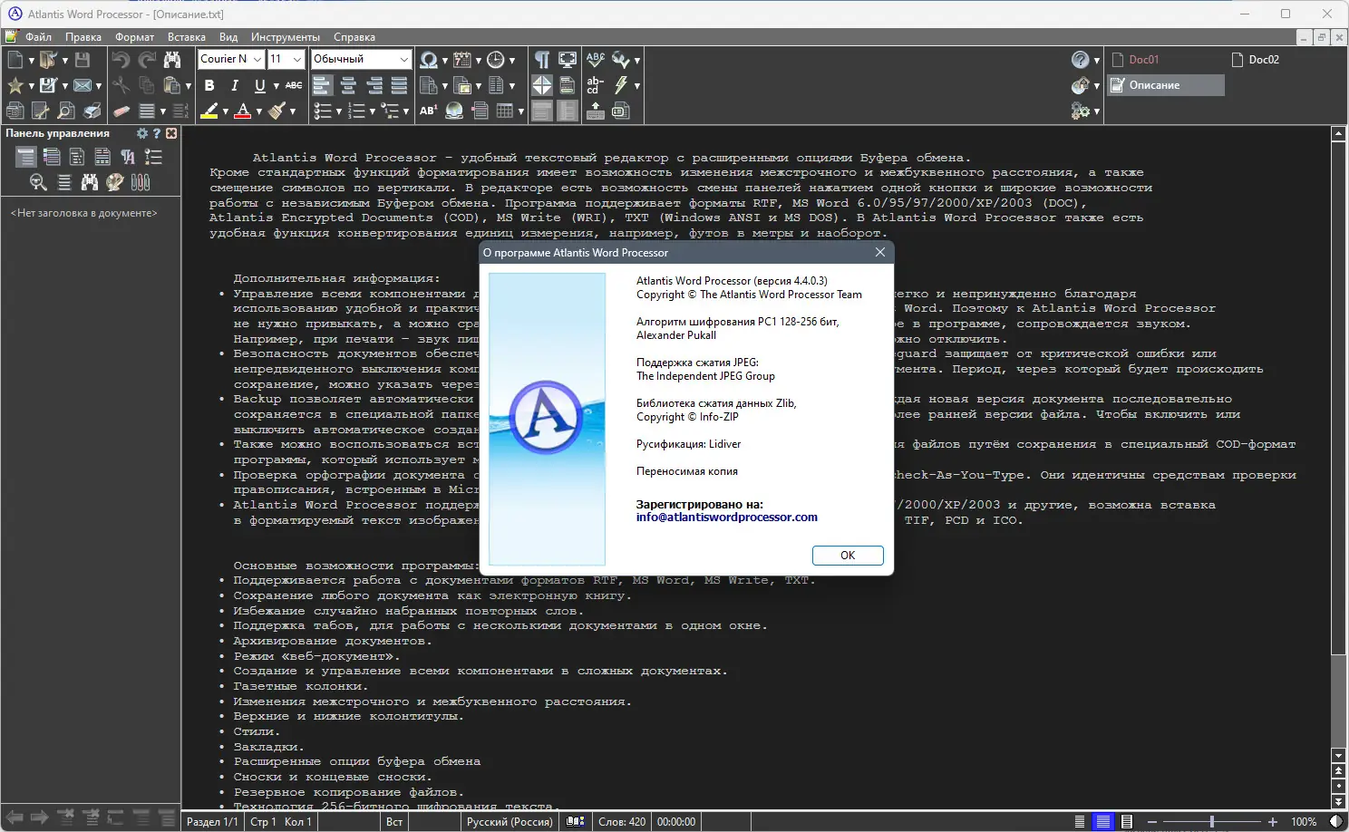This screenshot has width=1349, height=832.
Task: Expand the highlight color dropdown arrow
Action: [225, 111]
